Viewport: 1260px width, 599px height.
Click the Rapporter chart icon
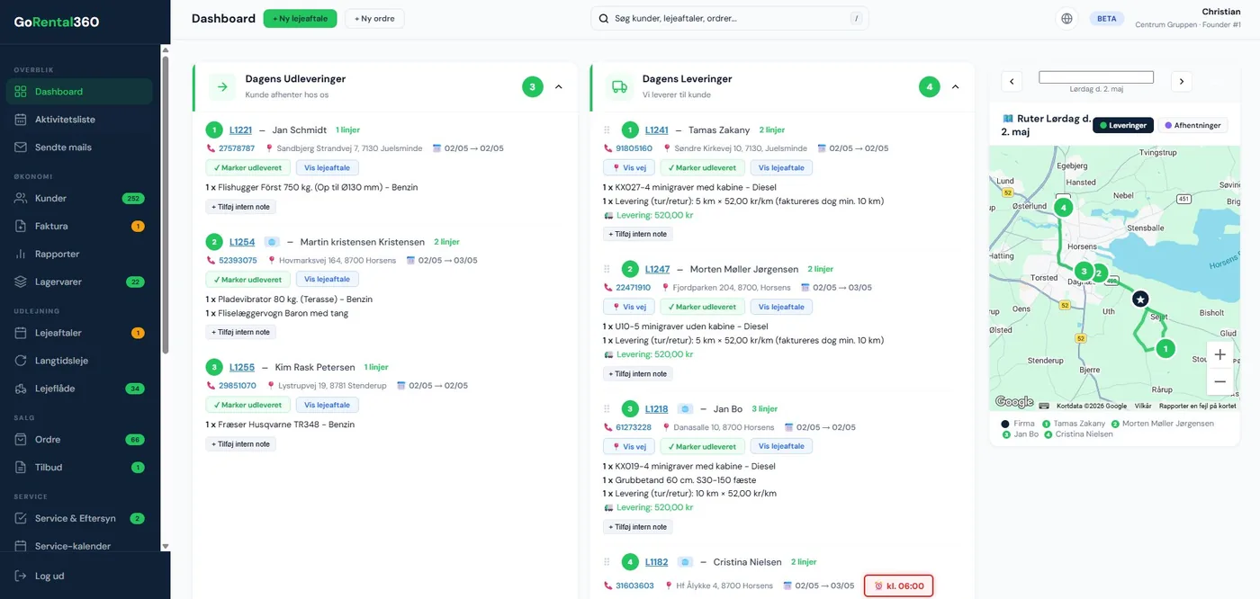pos(21,254)
